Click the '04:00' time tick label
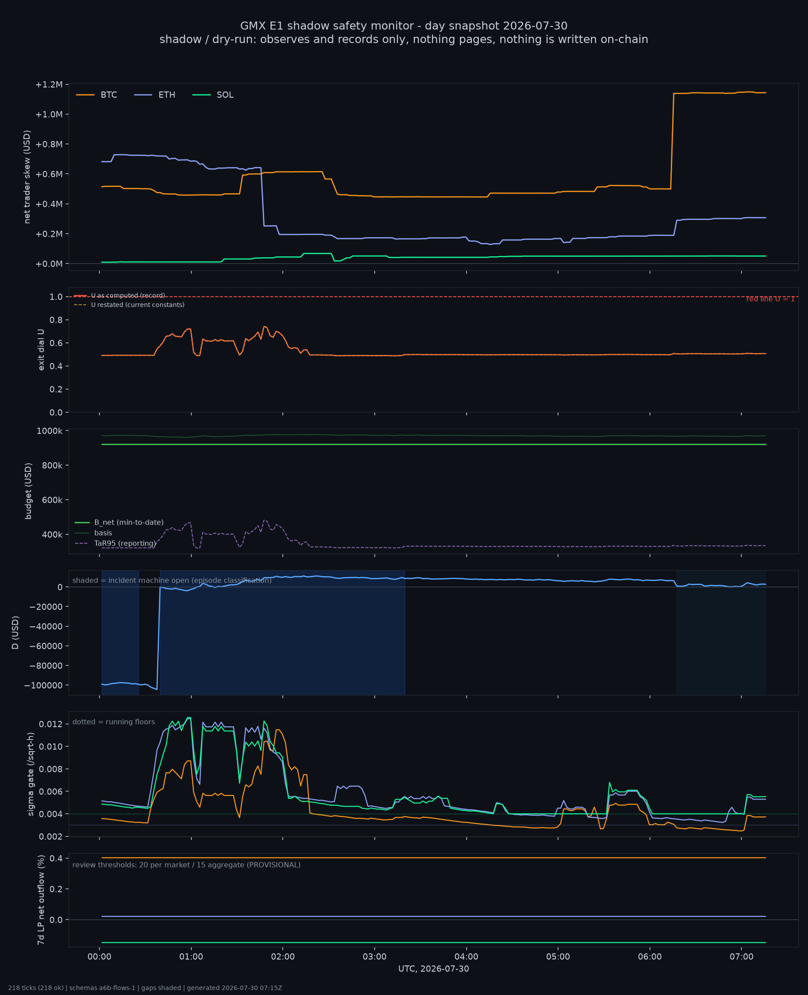 pyautogui.click(x=466, y=957)
